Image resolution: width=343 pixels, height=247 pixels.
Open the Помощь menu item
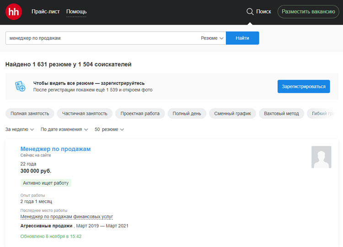pos(76,12)
